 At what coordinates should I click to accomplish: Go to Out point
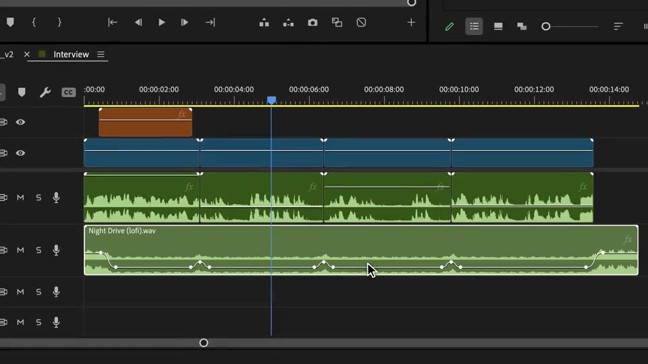pos(210,22)
